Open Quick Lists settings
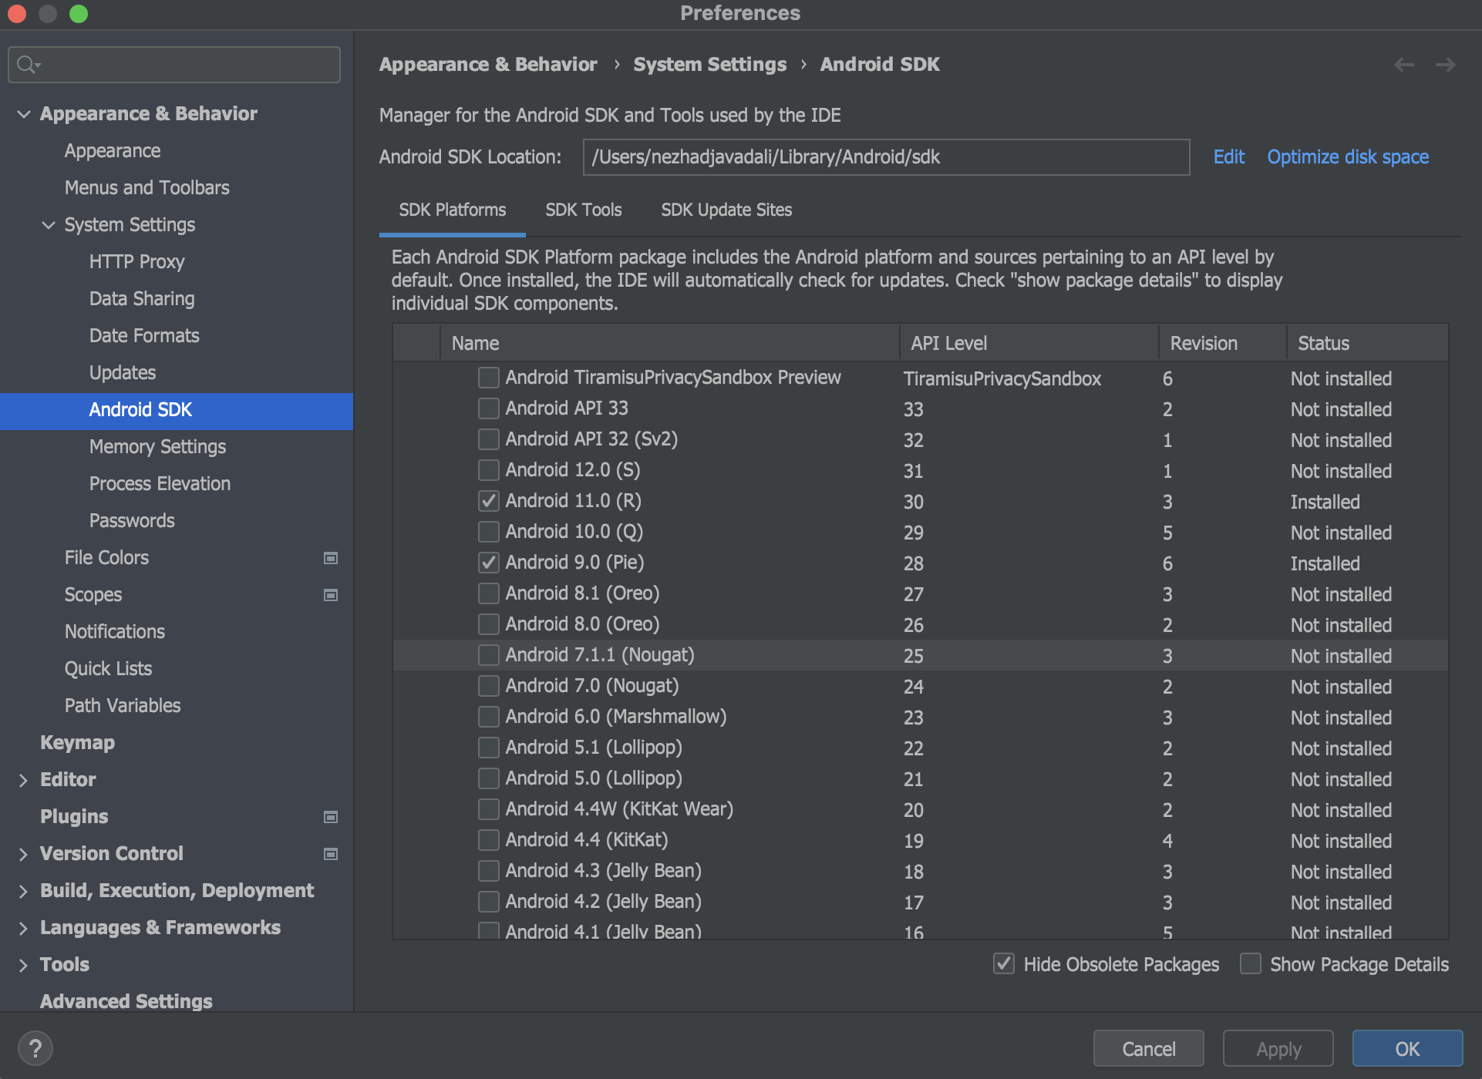 tap(108, 669)
